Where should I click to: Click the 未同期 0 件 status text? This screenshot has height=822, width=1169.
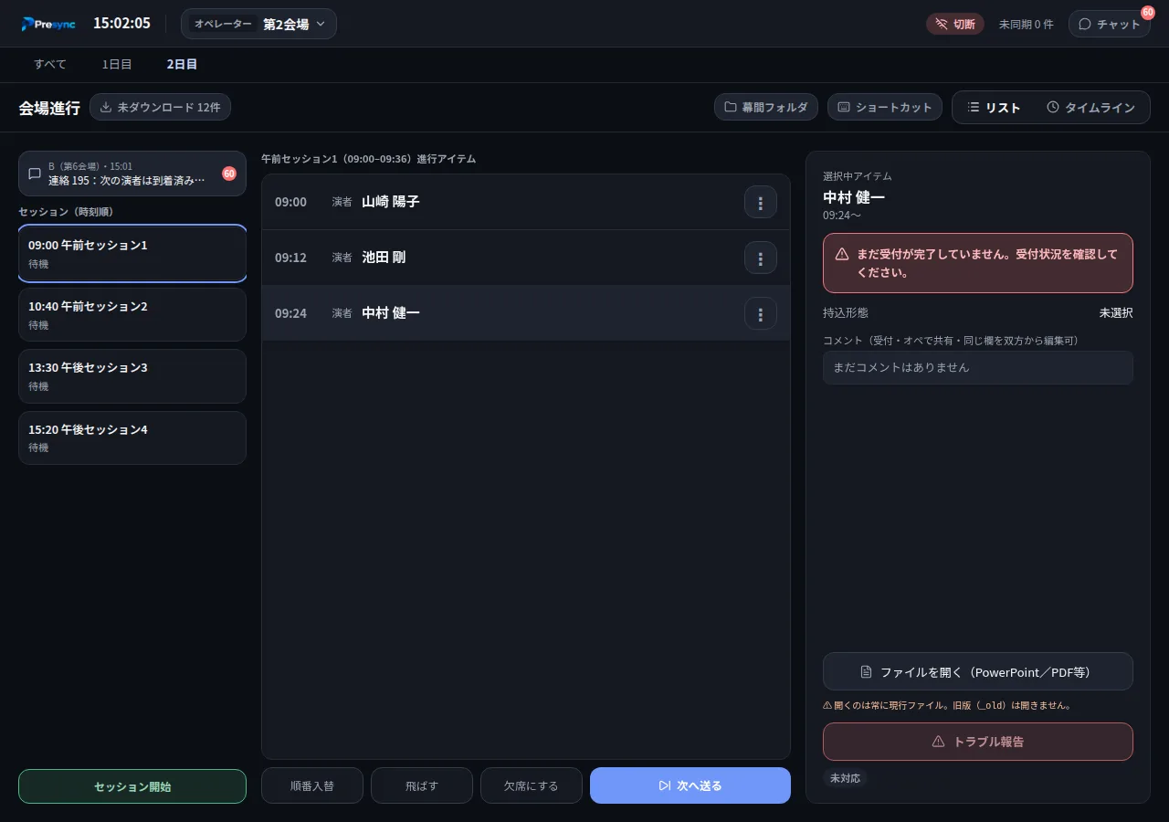point(1027,24)
